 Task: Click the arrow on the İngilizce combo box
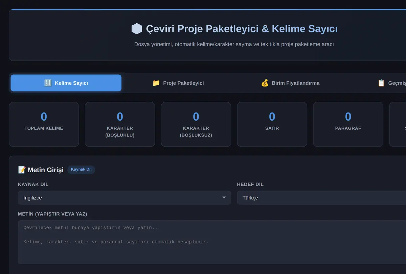pyautogui.click(x=224, y=198)
